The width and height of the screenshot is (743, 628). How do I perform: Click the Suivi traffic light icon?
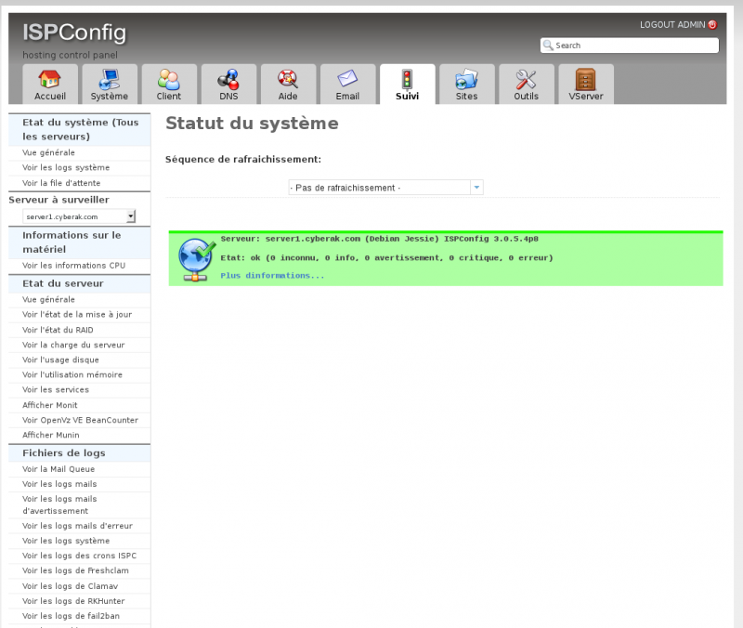(407, 79)
